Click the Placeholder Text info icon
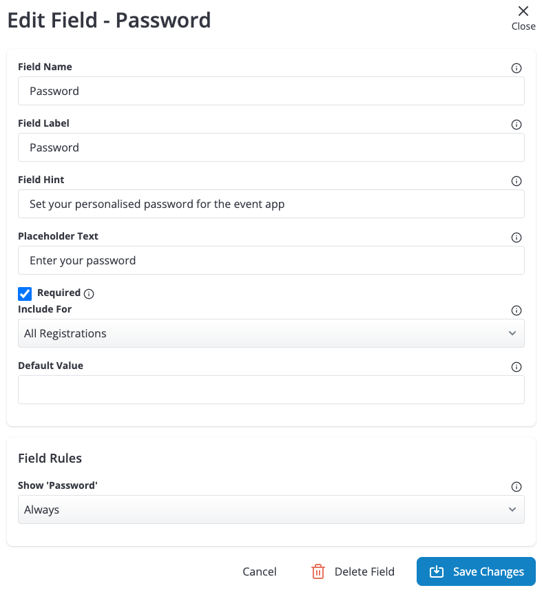Screen dimensions: 542x610 516,238
